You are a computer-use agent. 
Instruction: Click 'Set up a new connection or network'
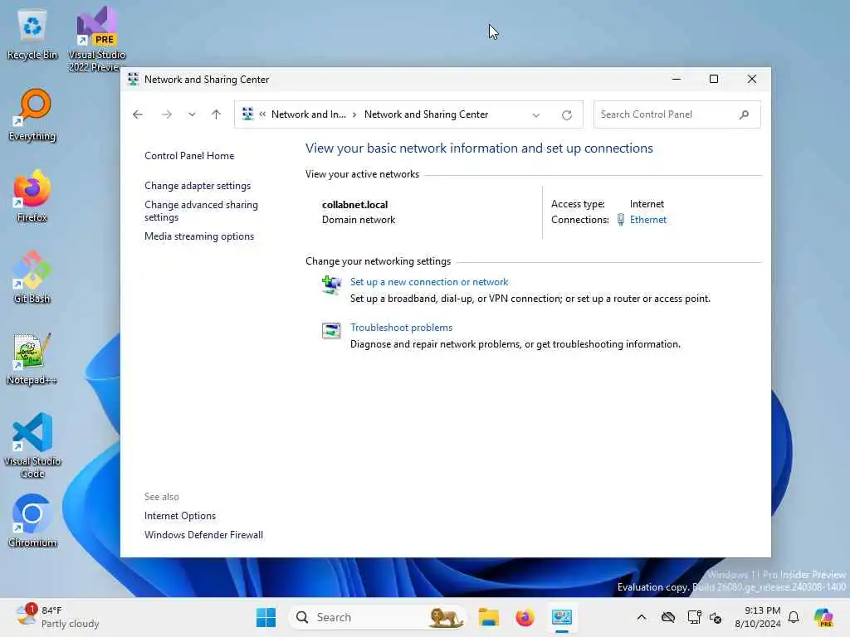429,282
